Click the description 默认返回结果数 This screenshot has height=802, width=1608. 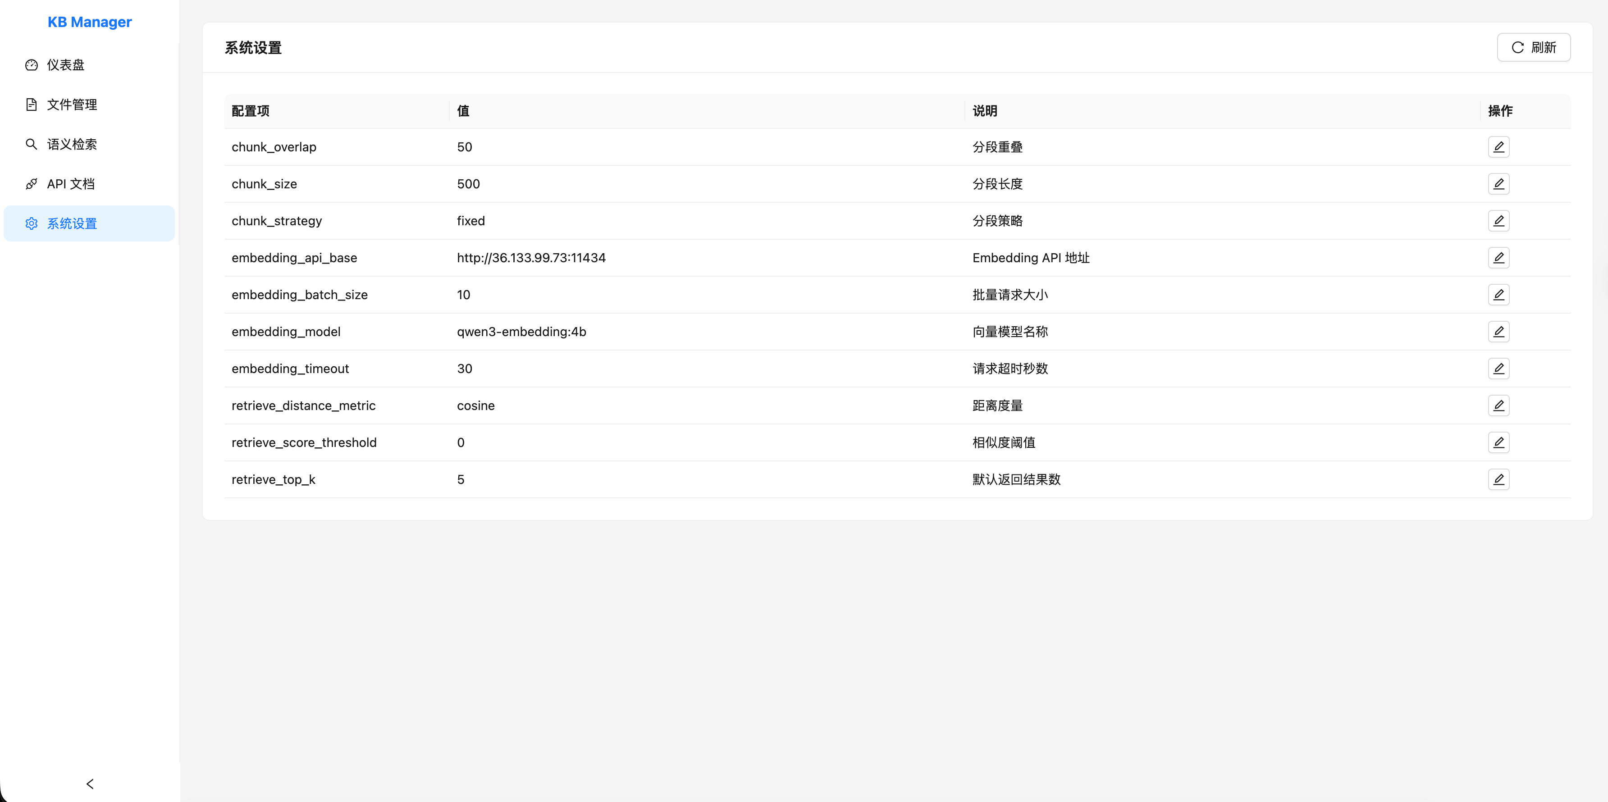pos(1016,479)
